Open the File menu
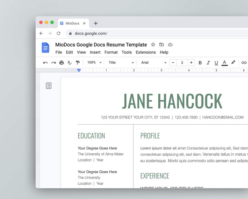The height and width of the screenshot is (199, 248). [x=59, y=52]
